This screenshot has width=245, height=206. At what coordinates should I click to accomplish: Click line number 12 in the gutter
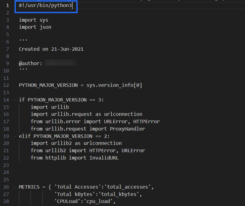tap(6, 85)
